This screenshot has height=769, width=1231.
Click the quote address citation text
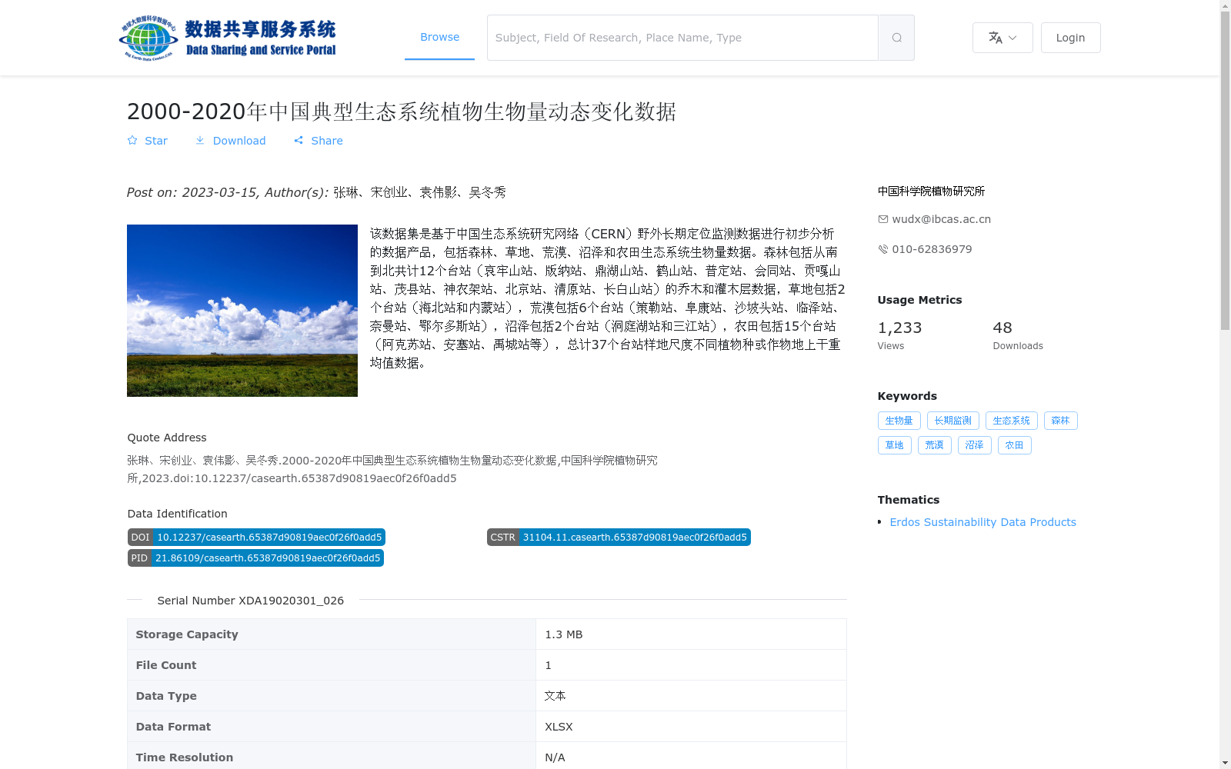point(392,469)
